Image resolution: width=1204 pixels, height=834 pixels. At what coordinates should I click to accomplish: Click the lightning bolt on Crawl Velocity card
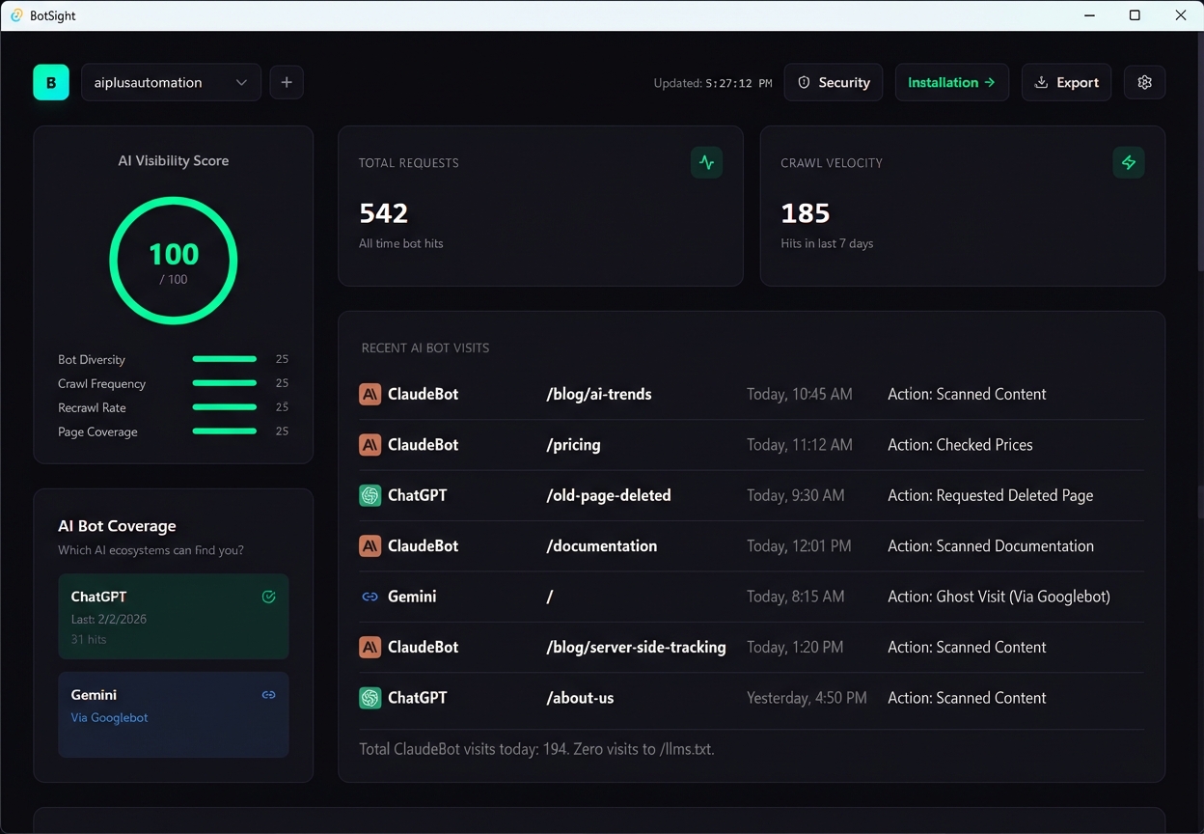point(1129,162)
